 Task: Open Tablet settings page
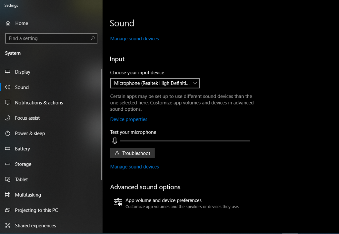point(21,179)
